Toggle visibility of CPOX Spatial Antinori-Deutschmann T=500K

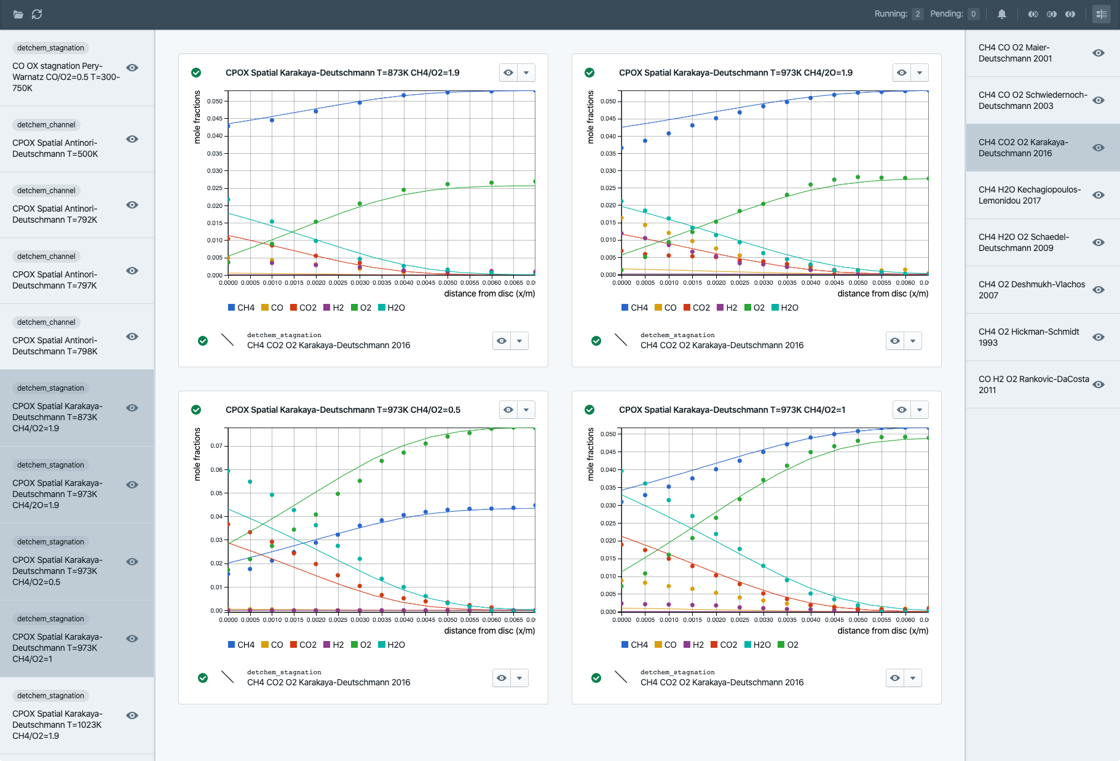coord(132,139)
